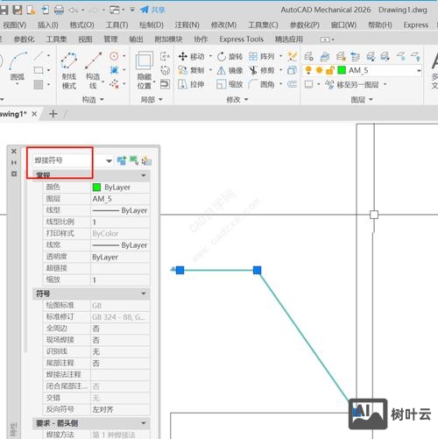Open the 视图(V) menu

coord(14,25)
